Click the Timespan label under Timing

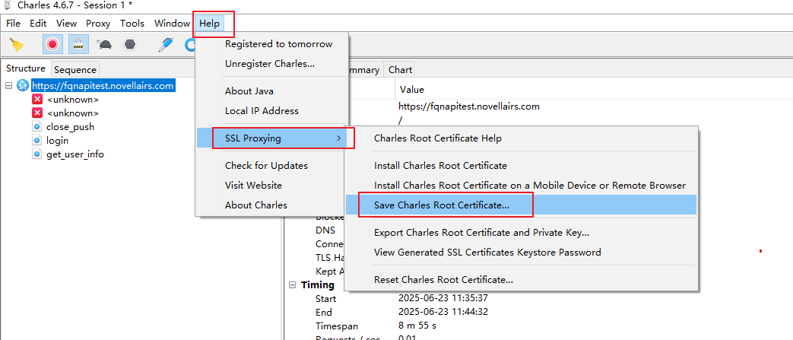(336, 326)
